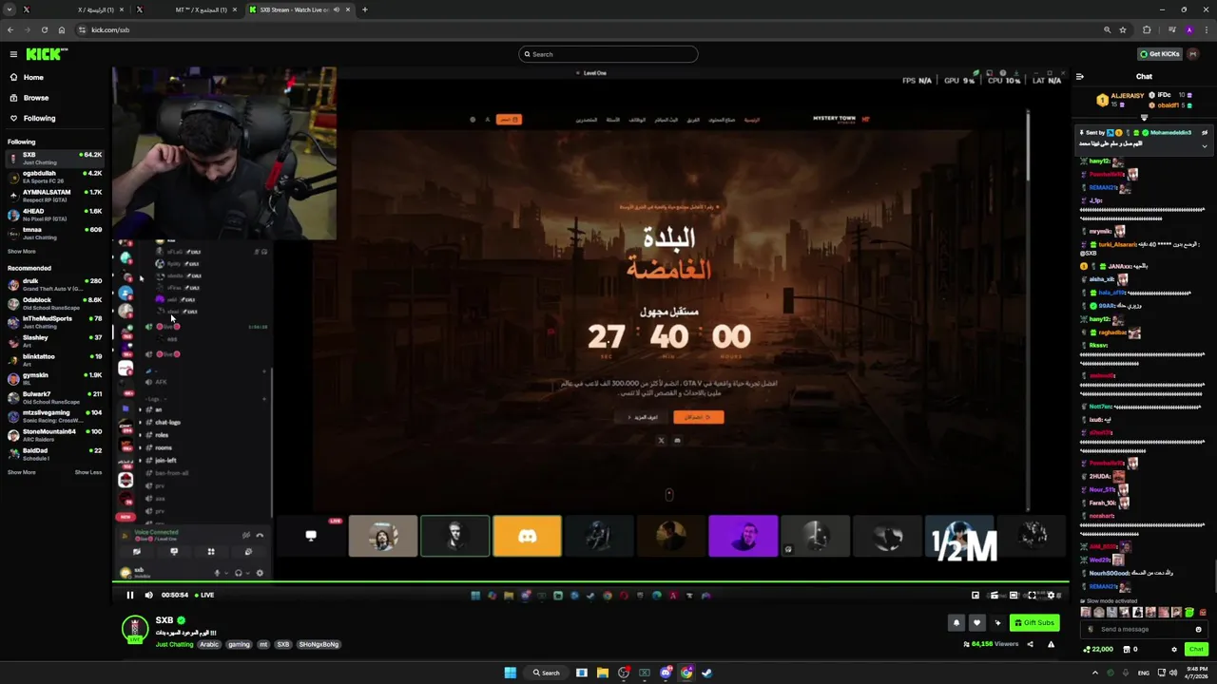
Task: Open Discord from the taskbar
Action: coord(666,673)
